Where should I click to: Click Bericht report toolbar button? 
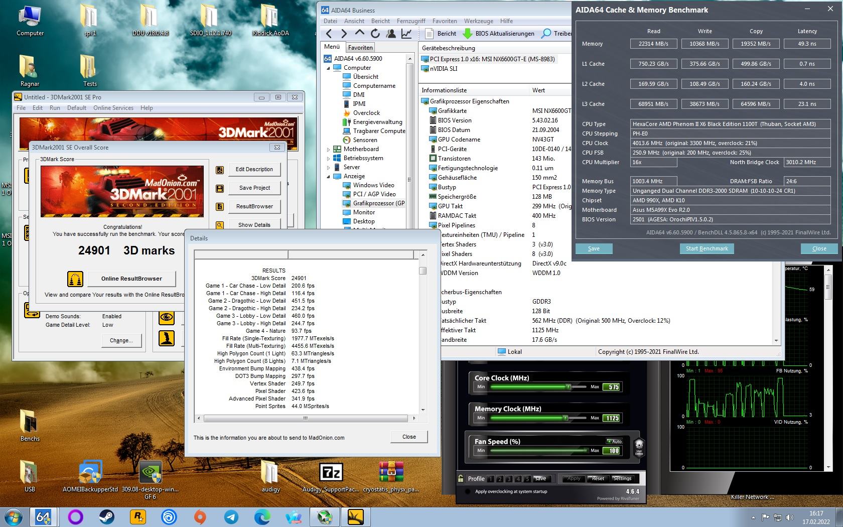tap(441, 34)
